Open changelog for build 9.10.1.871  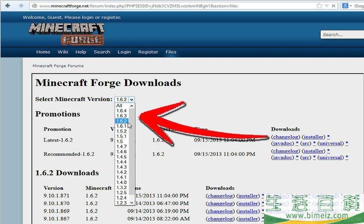pos(220,196)
